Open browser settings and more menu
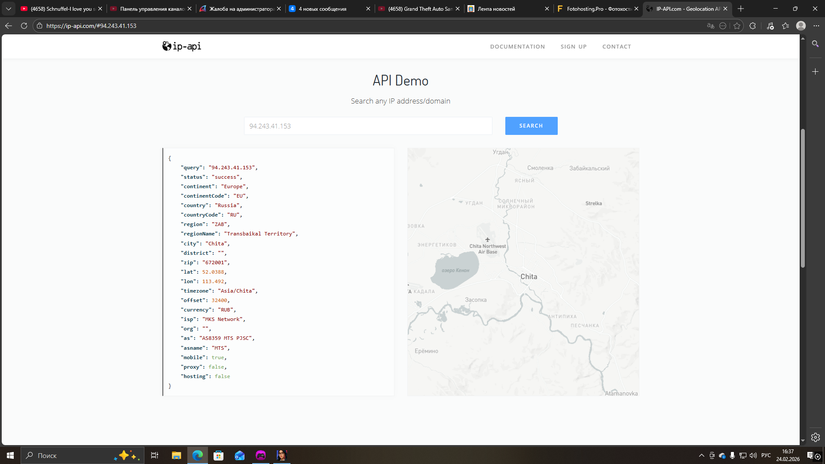 tap(816, 26)
